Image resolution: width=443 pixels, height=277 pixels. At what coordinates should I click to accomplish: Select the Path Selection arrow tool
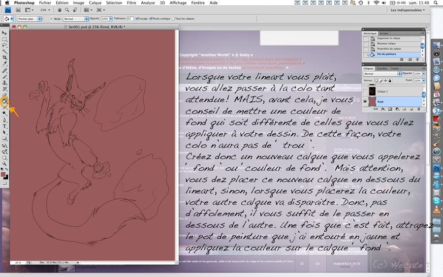(x=4, y=132)
